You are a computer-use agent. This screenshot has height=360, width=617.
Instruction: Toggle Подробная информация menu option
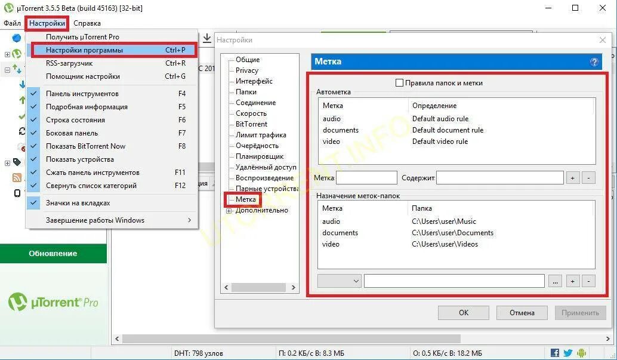pyautogui.click(x=113, y=107)
